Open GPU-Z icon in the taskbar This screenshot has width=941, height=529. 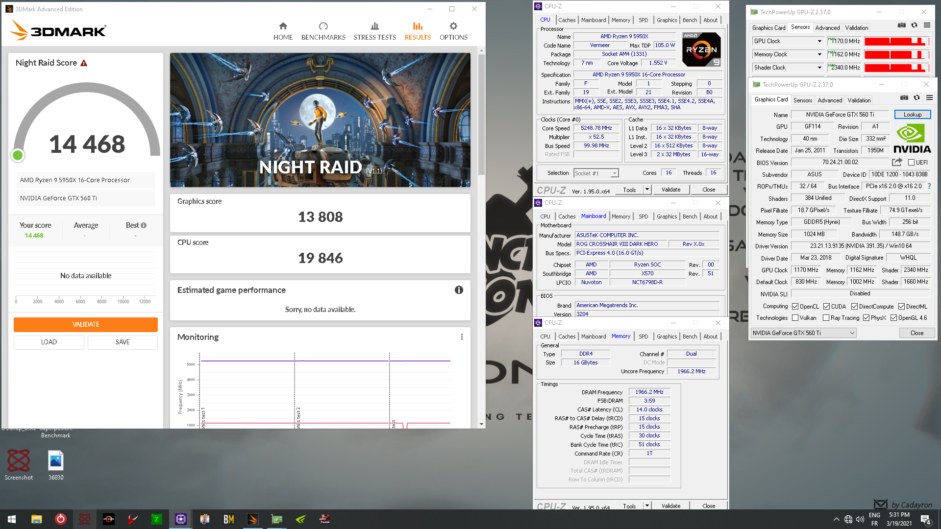(x=276, y=519)
